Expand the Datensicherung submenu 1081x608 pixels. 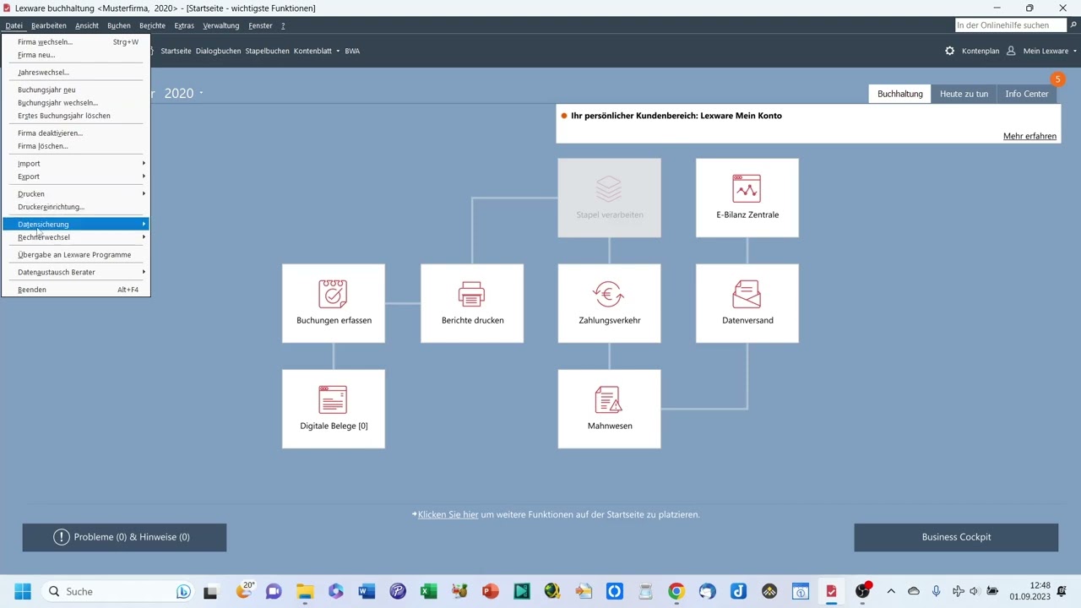[76, 224]
